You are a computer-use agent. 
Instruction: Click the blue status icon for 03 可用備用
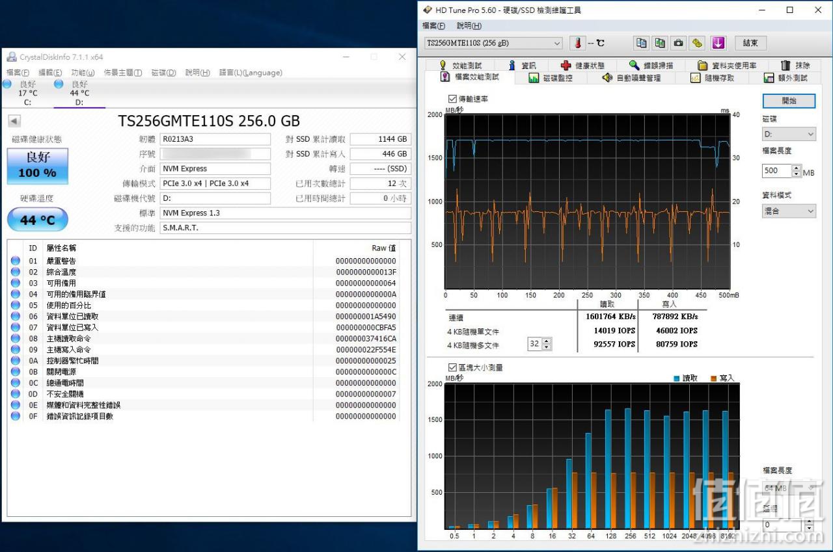pyautogui.click(x=16, y=283)
